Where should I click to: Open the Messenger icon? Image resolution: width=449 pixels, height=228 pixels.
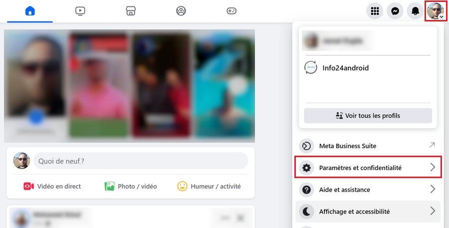(x=395, y=11)
